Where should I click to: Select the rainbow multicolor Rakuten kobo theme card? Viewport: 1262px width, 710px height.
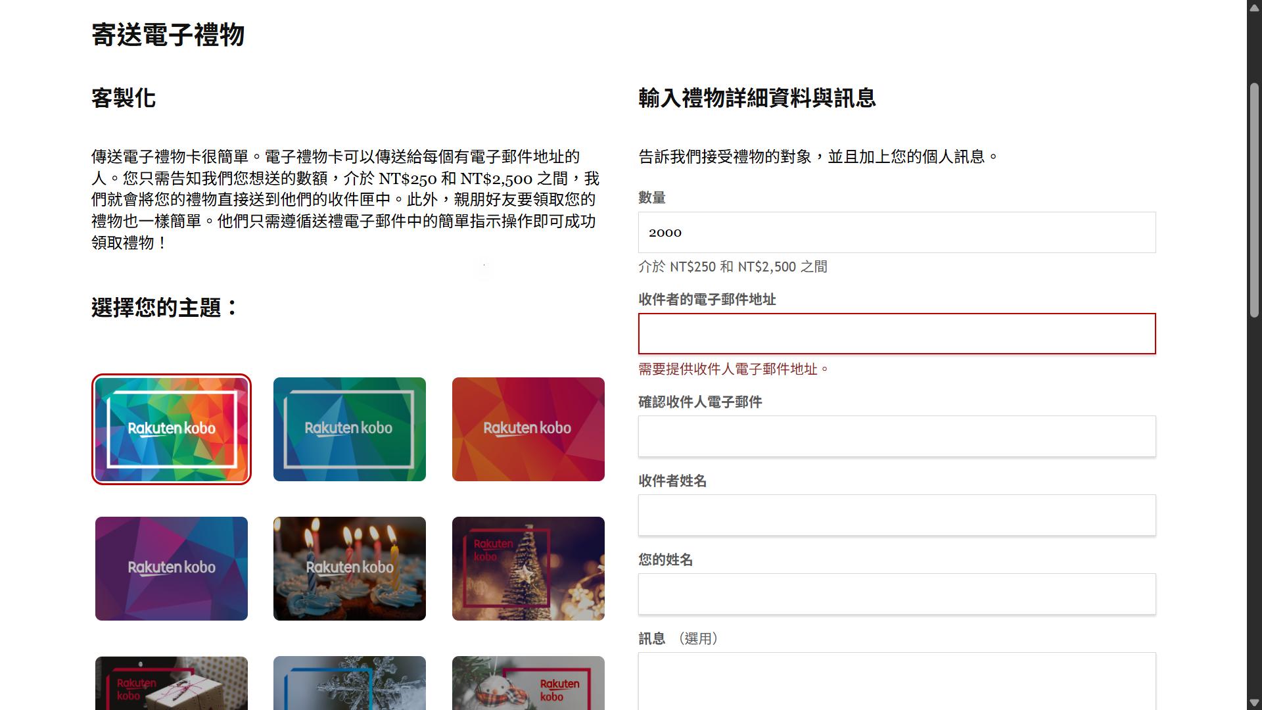tap(172, 429)
